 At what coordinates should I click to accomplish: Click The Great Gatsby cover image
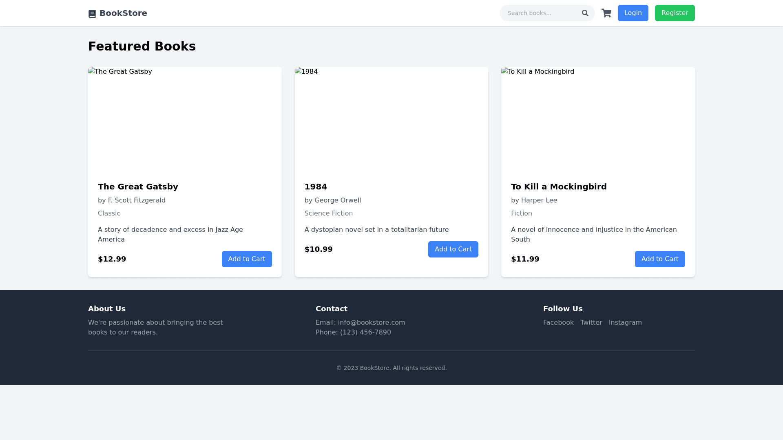pyautogui.click(x=185, y=119)
